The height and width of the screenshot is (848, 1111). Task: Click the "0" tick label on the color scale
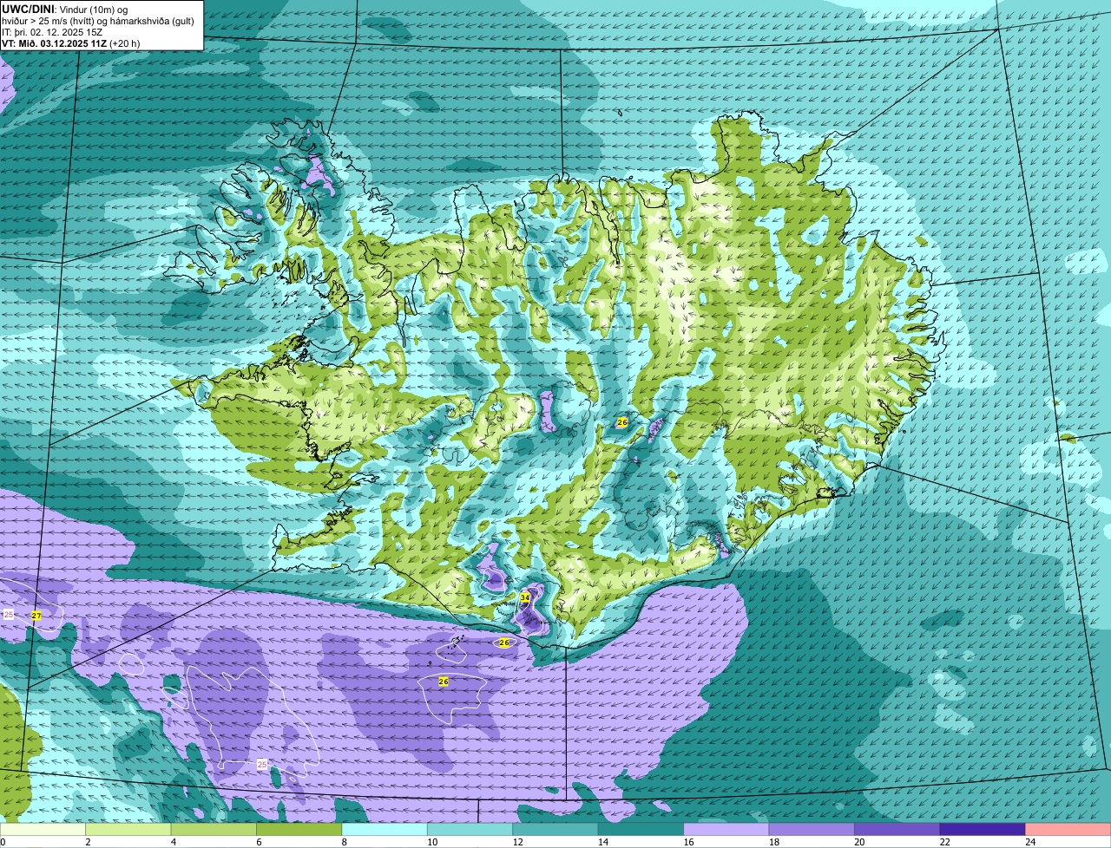[3, 842]
